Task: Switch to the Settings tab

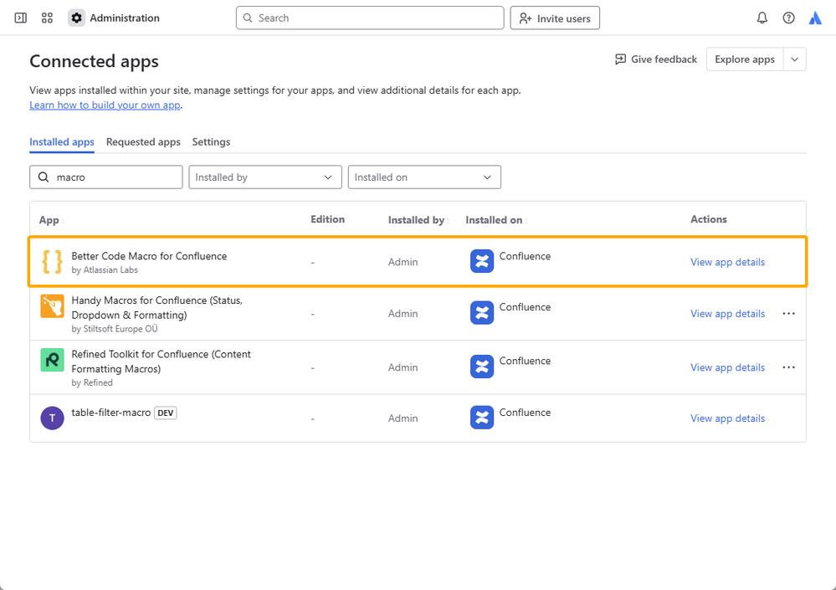Action: (x=211, y=142)
